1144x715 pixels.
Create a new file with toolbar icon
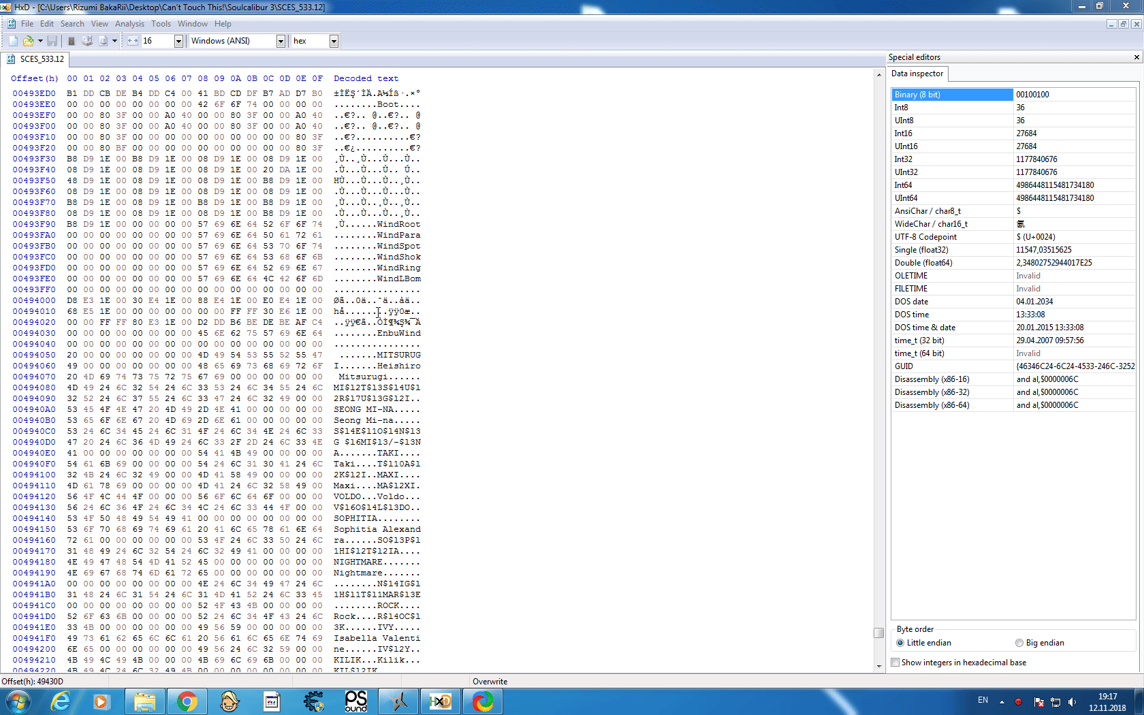(13, 41)
